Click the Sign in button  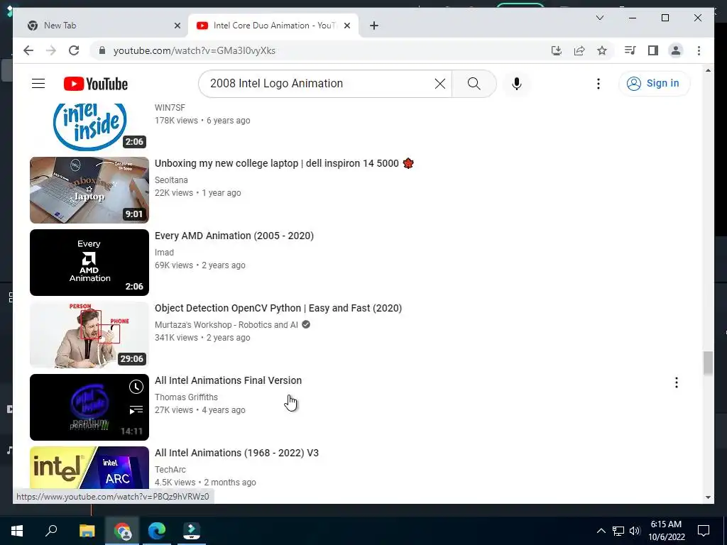[654, 84]
